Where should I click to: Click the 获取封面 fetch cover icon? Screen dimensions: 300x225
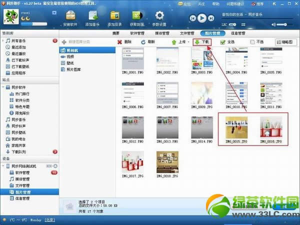tap(137, 18)
